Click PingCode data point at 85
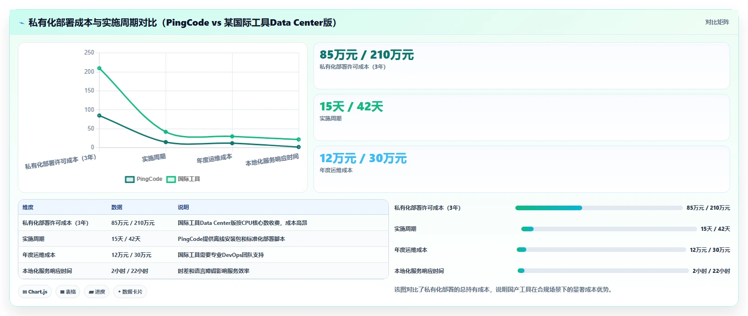748x316 pixels. pos(99,115)
